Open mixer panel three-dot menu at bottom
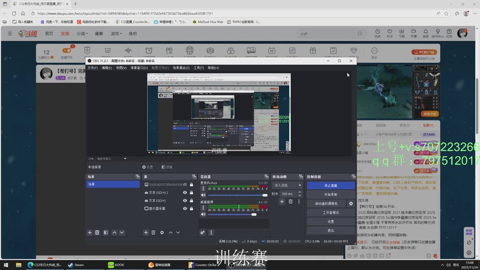 tap(211, 233)
